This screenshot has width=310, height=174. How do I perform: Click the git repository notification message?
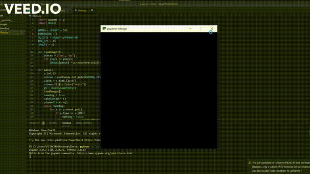pos(281,167)
